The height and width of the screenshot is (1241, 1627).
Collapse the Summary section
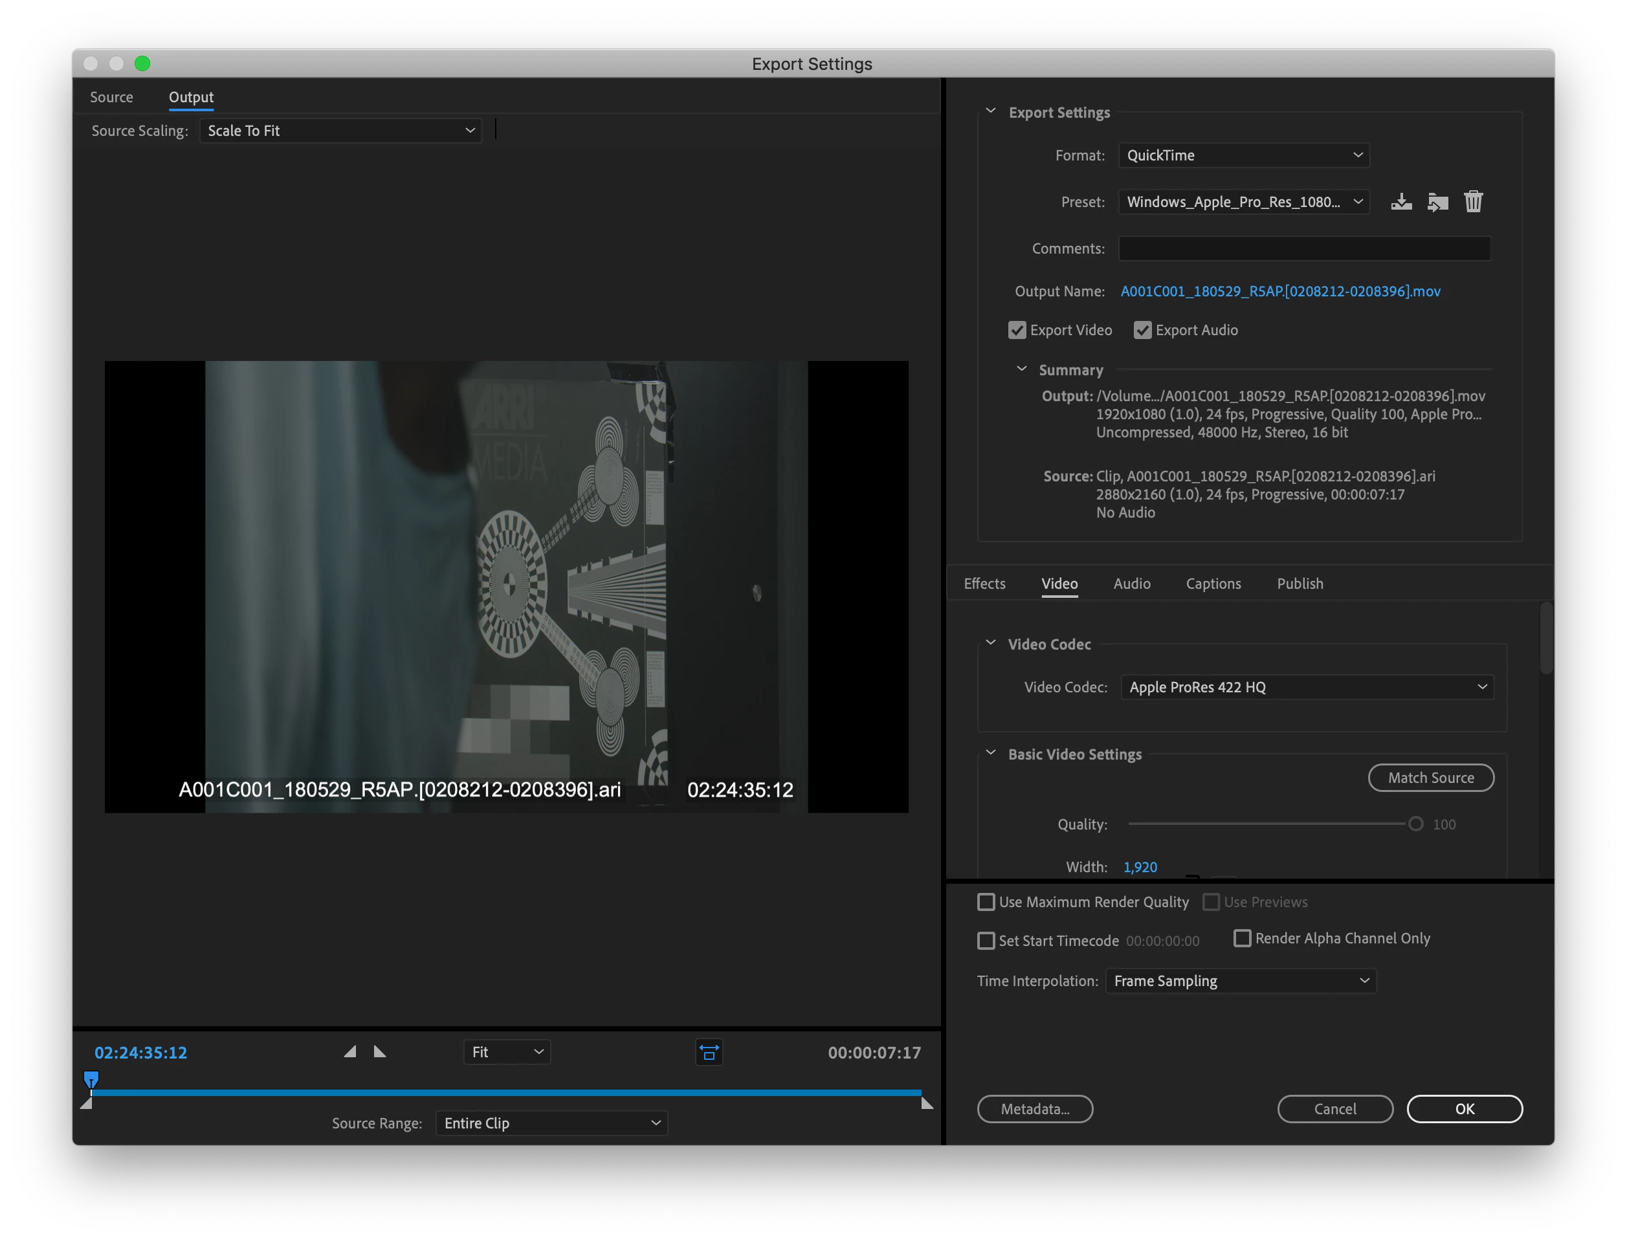pyautogui.click(x=1022, y=369)
